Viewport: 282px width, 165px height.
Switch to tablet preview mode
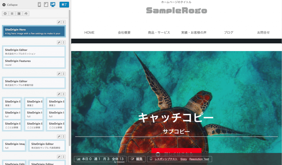[x=46, y=5]
